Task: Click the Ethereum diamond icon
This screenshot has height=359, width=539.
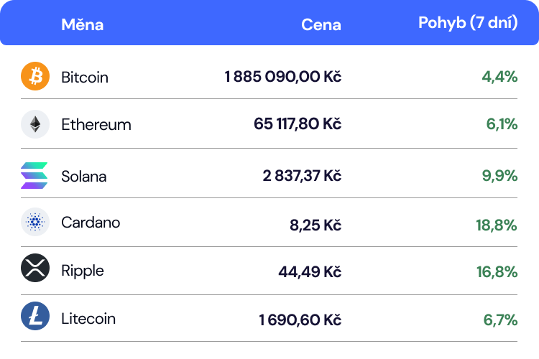Action: 34,124
